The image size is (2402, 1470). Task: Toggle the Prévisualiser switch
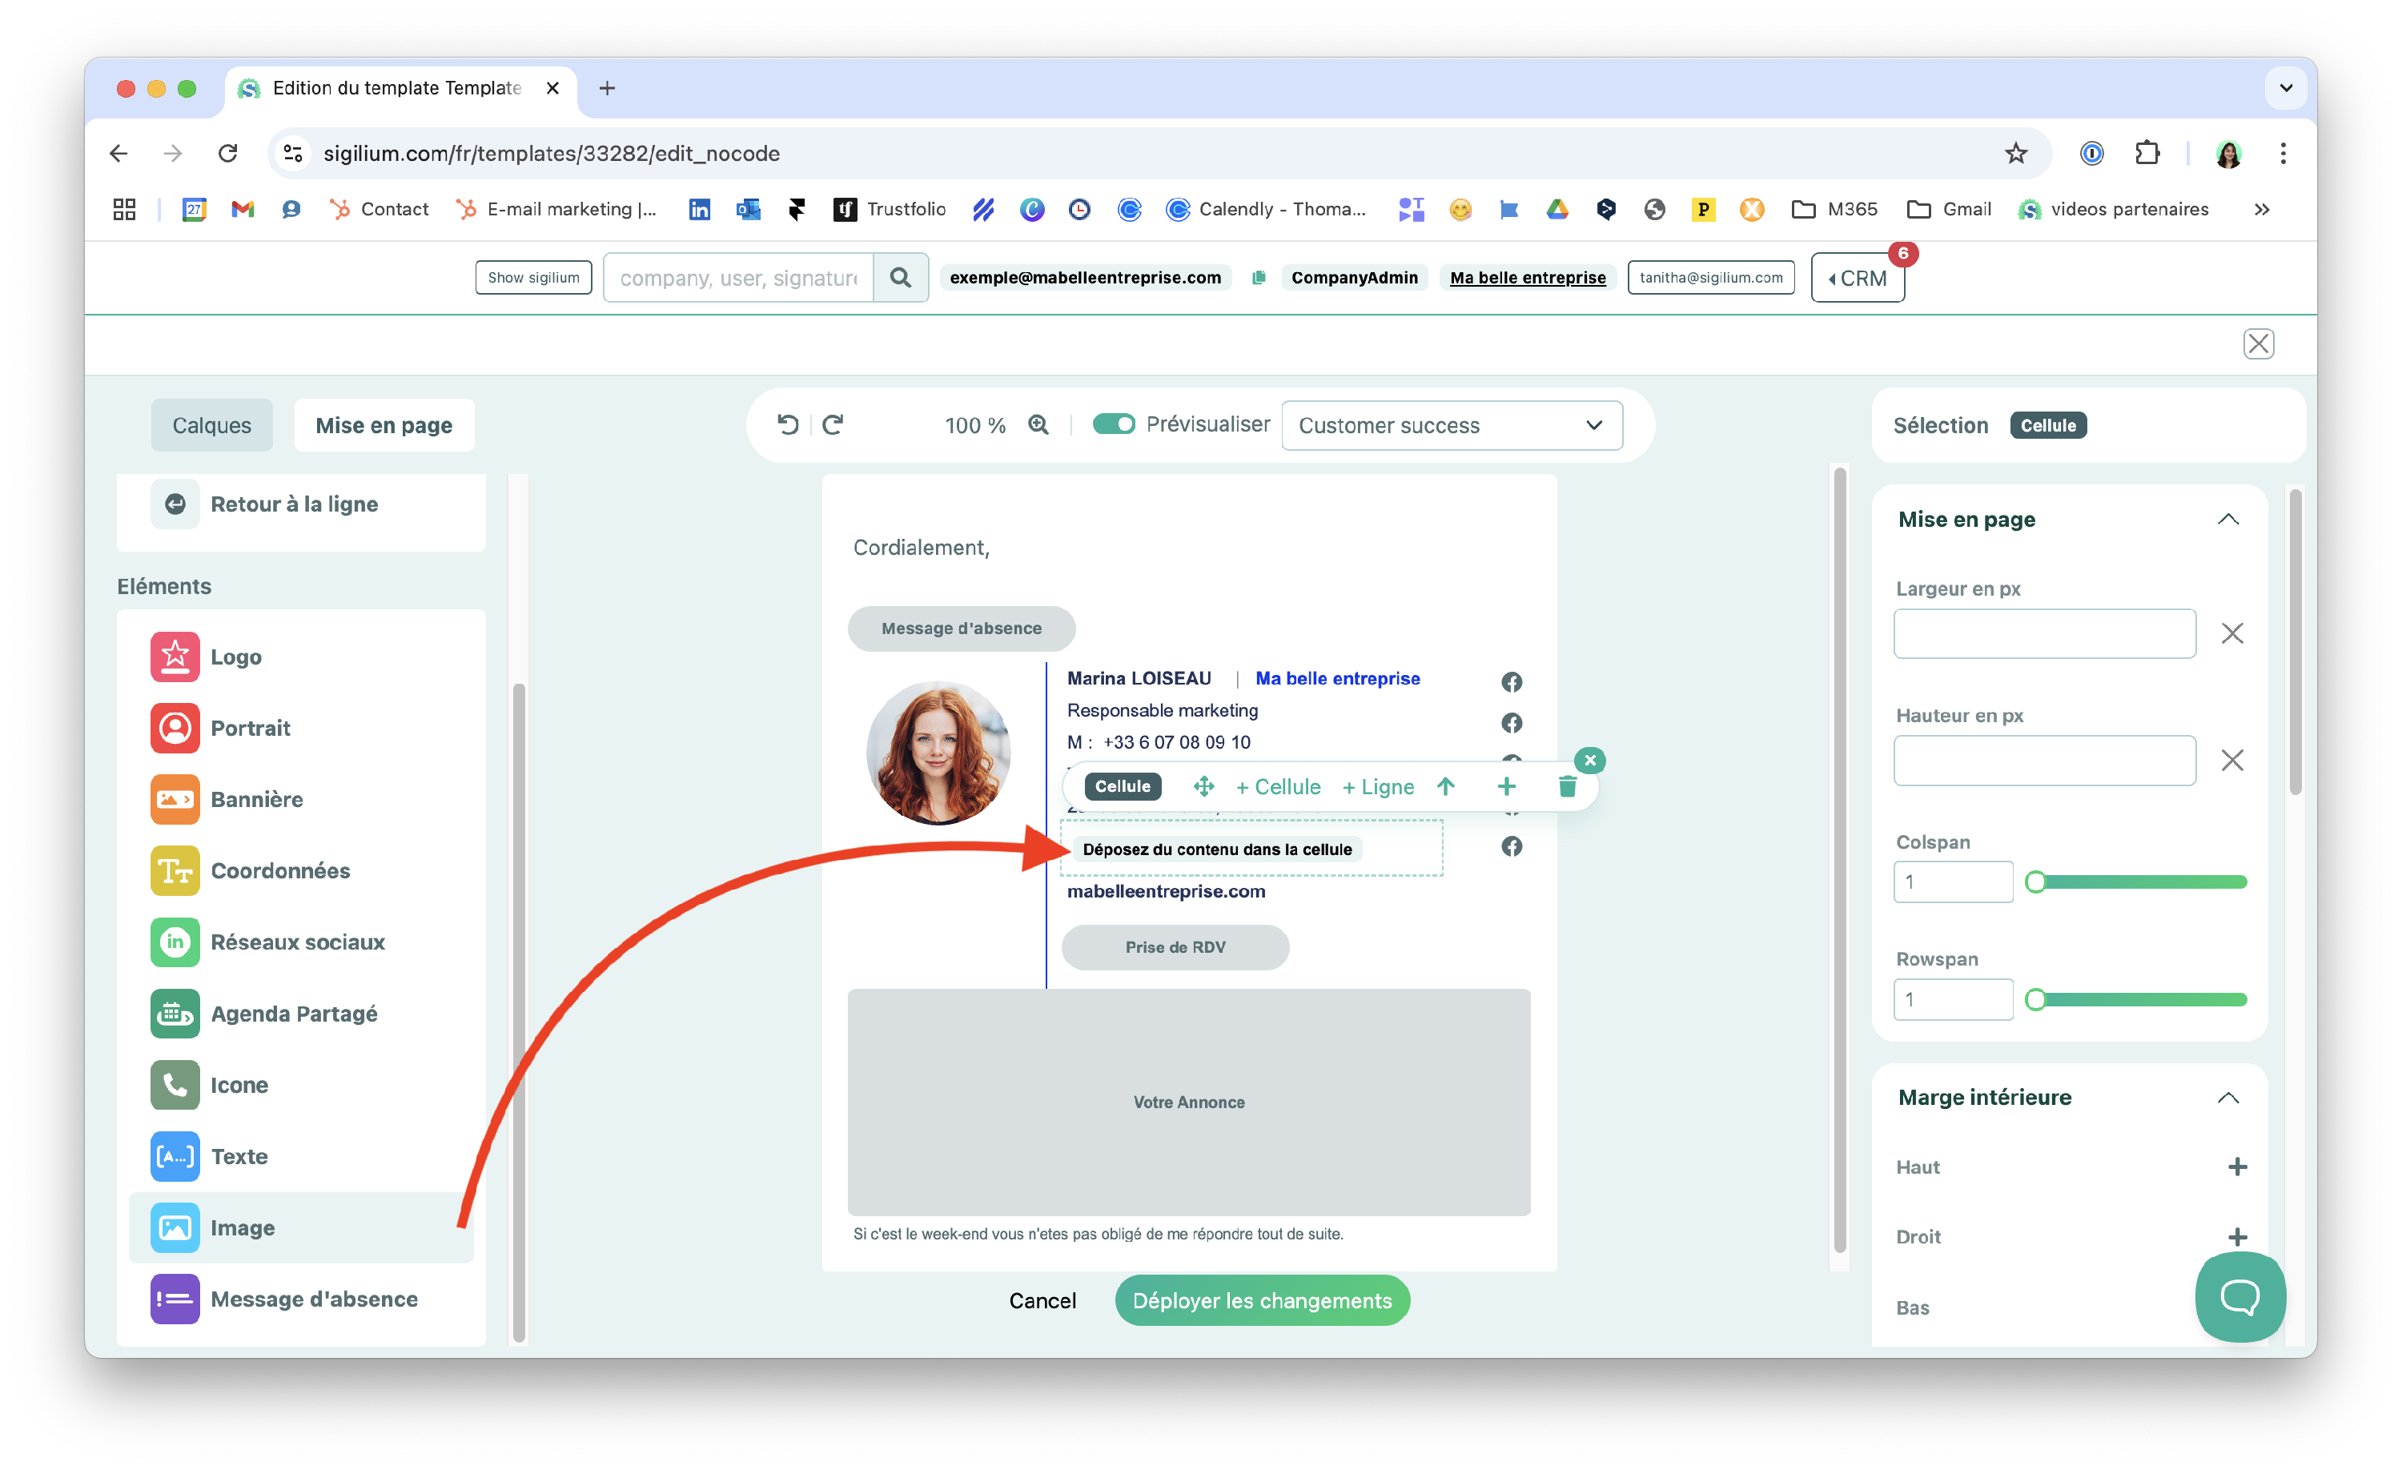(1113, 424)
